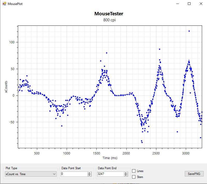
Task: Toggle the Stem checkbox
Action: click(x=134, y=177)
